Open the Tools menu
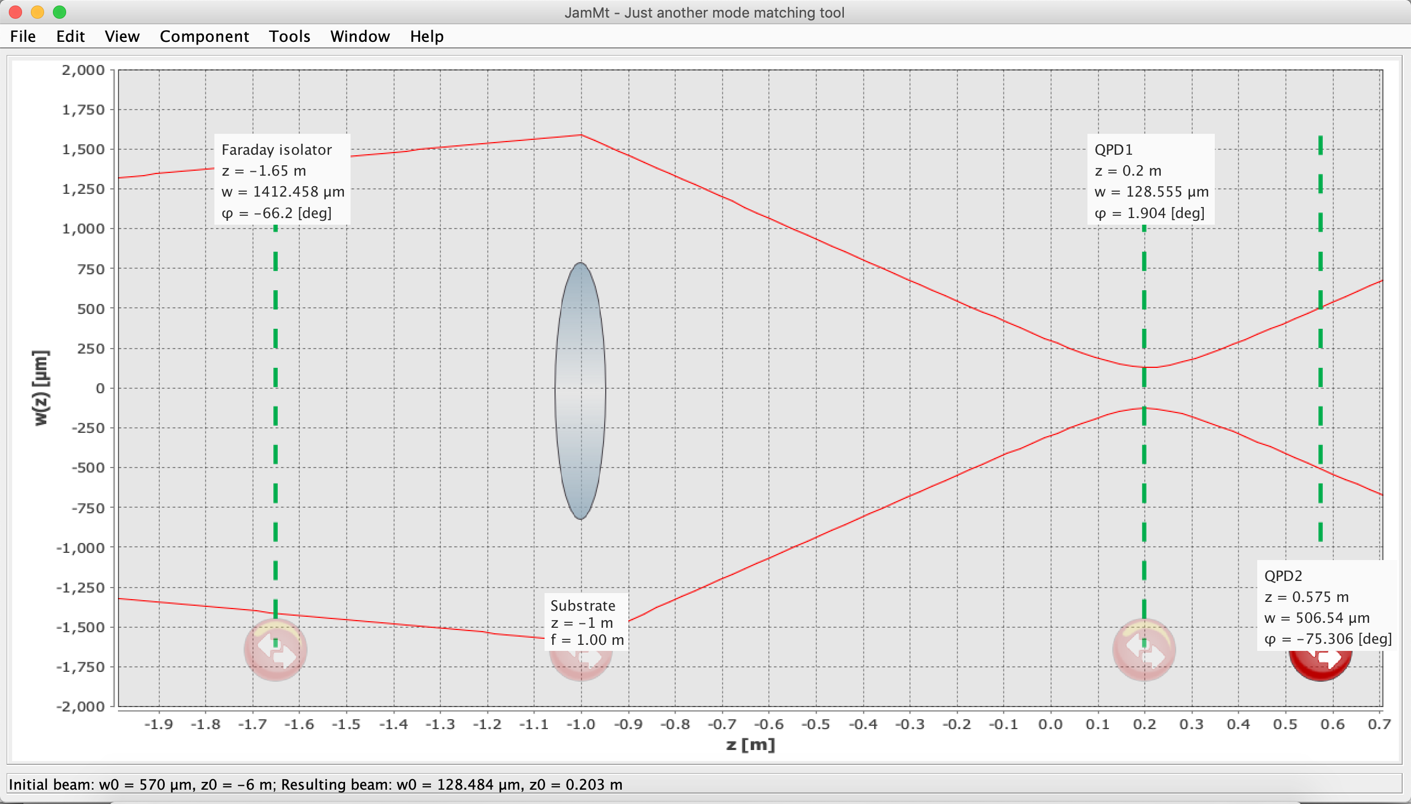This screenshot has height=804, width=1411. 289,36
